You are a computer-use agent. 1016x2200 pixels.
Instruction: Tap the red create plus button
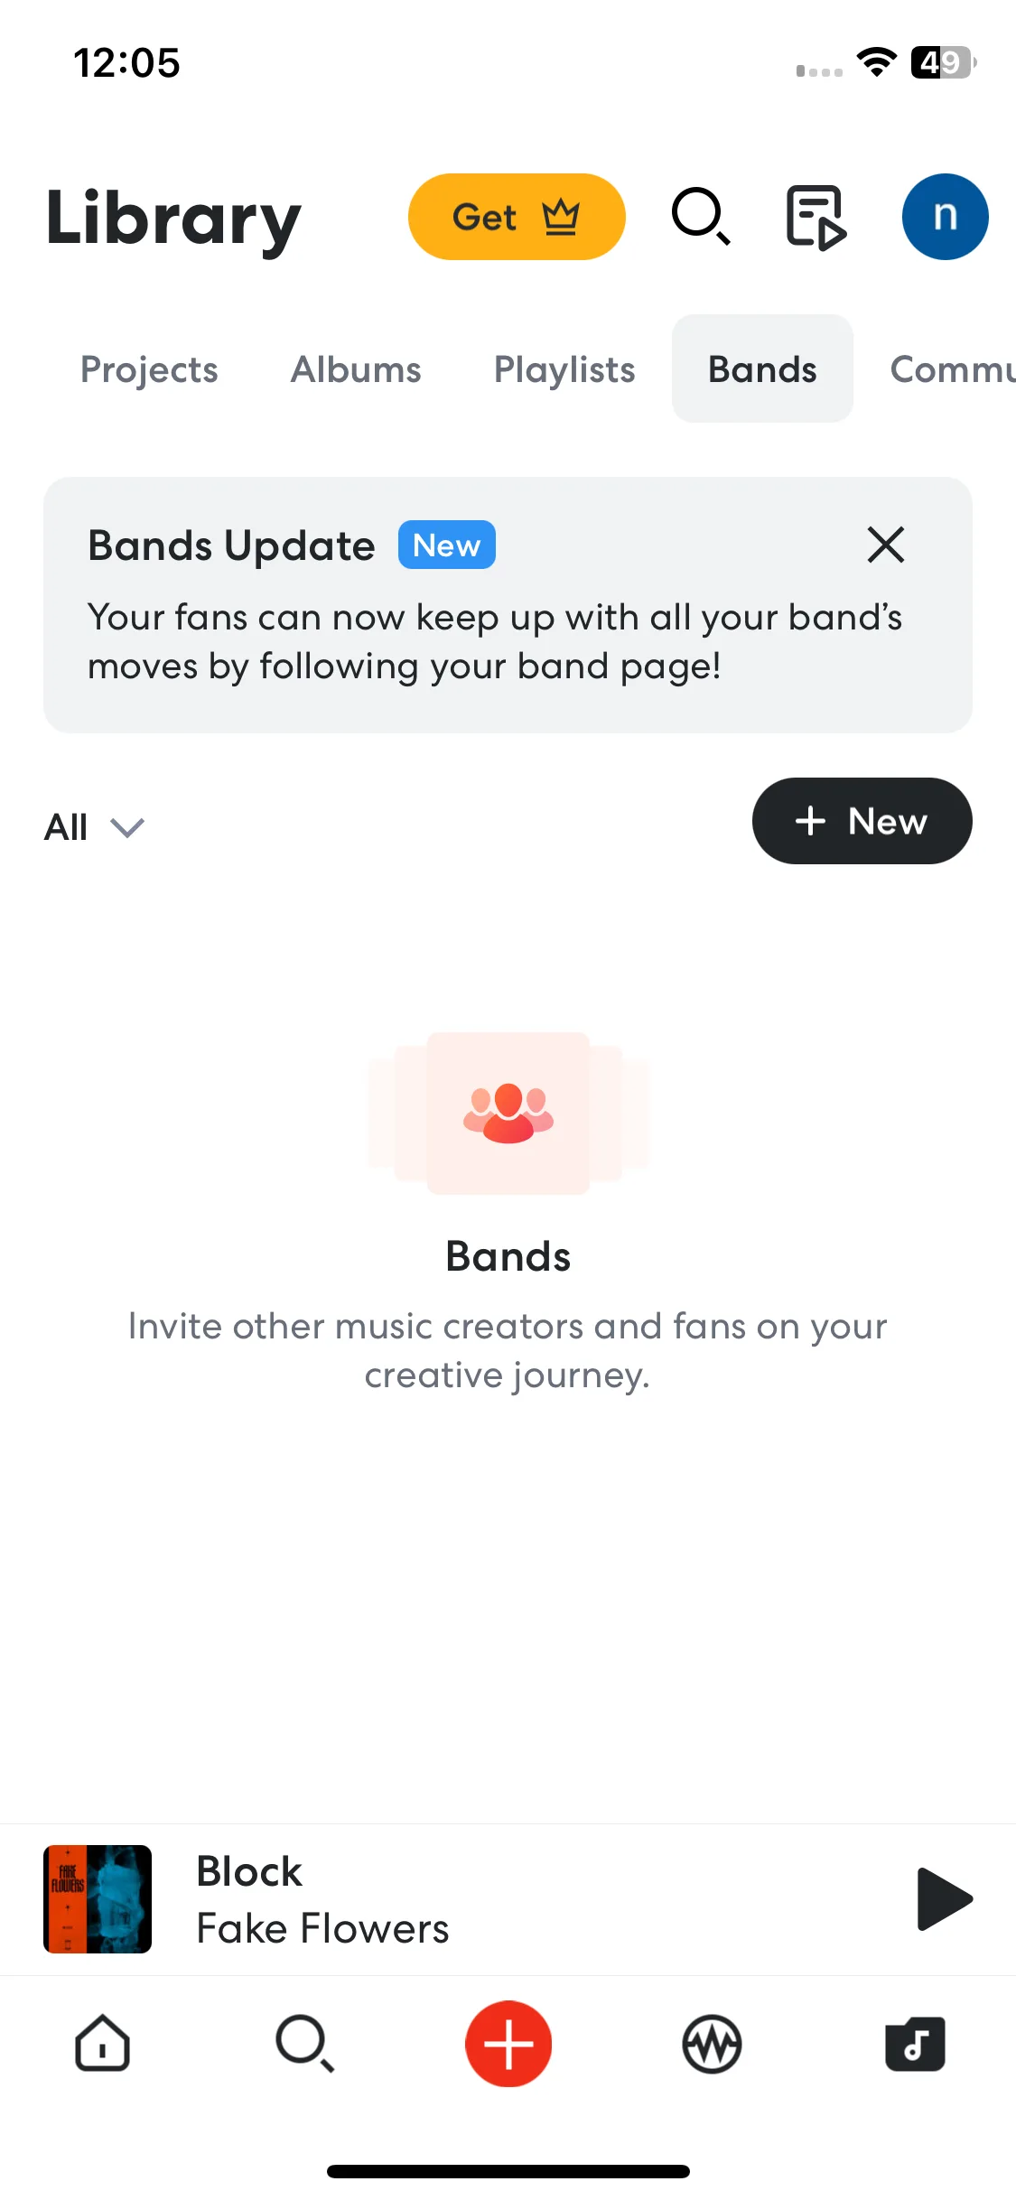pyautogui.click(x=508, y=2043)
